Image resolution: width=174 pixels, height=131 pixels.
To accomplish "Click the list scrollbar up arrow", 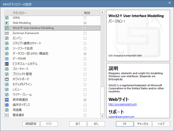I will click(102, 12).
